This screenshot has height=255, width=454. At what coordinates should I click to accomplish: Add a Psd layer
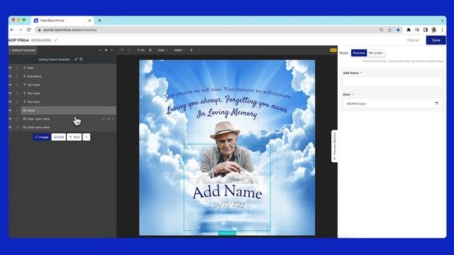[59, 137]
